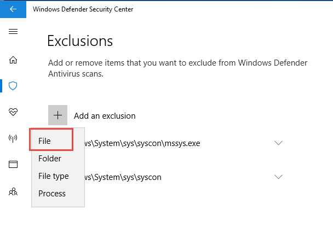Choose File from the exclusion menu
Screen dimensions: 333x227
[x=51, y=141]
